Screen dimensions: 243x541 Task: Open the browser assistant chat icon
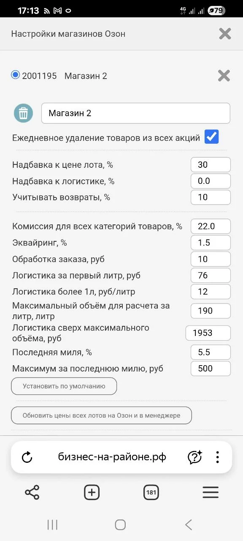point(194,457)
